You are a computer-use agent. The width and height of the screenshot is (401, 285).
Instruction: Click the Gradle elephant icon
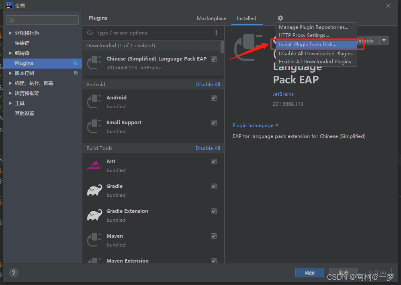click(x=94, y=190)
